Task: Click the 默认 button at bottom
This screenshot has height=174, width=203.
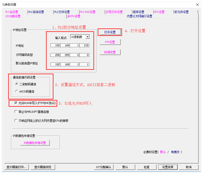Action: click(x=125, y=167)
